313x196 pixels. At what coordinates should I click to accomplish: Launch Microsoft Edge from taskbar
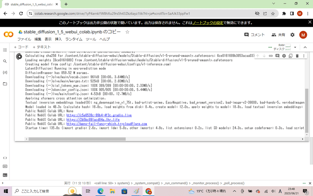pos(101,191)
